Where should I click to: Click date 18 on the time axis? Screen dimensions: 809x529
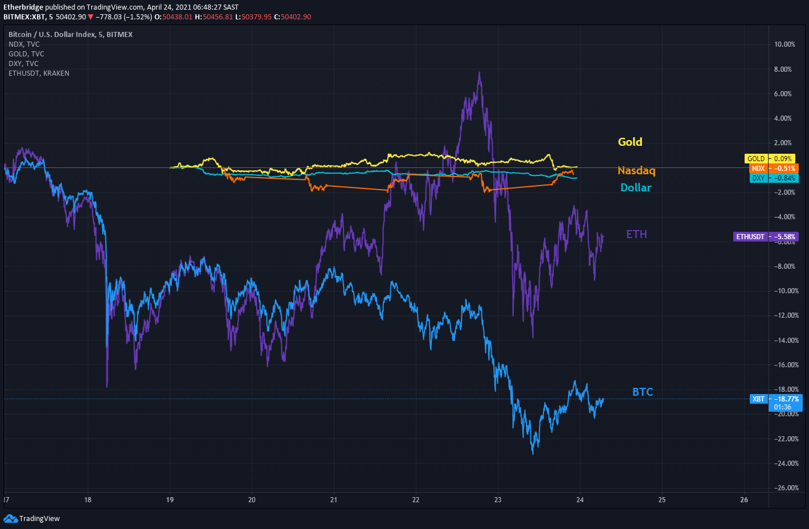88,500
